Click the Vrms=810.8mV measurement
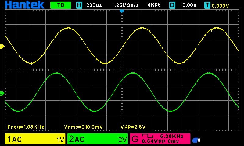 [x=83, y=127]
